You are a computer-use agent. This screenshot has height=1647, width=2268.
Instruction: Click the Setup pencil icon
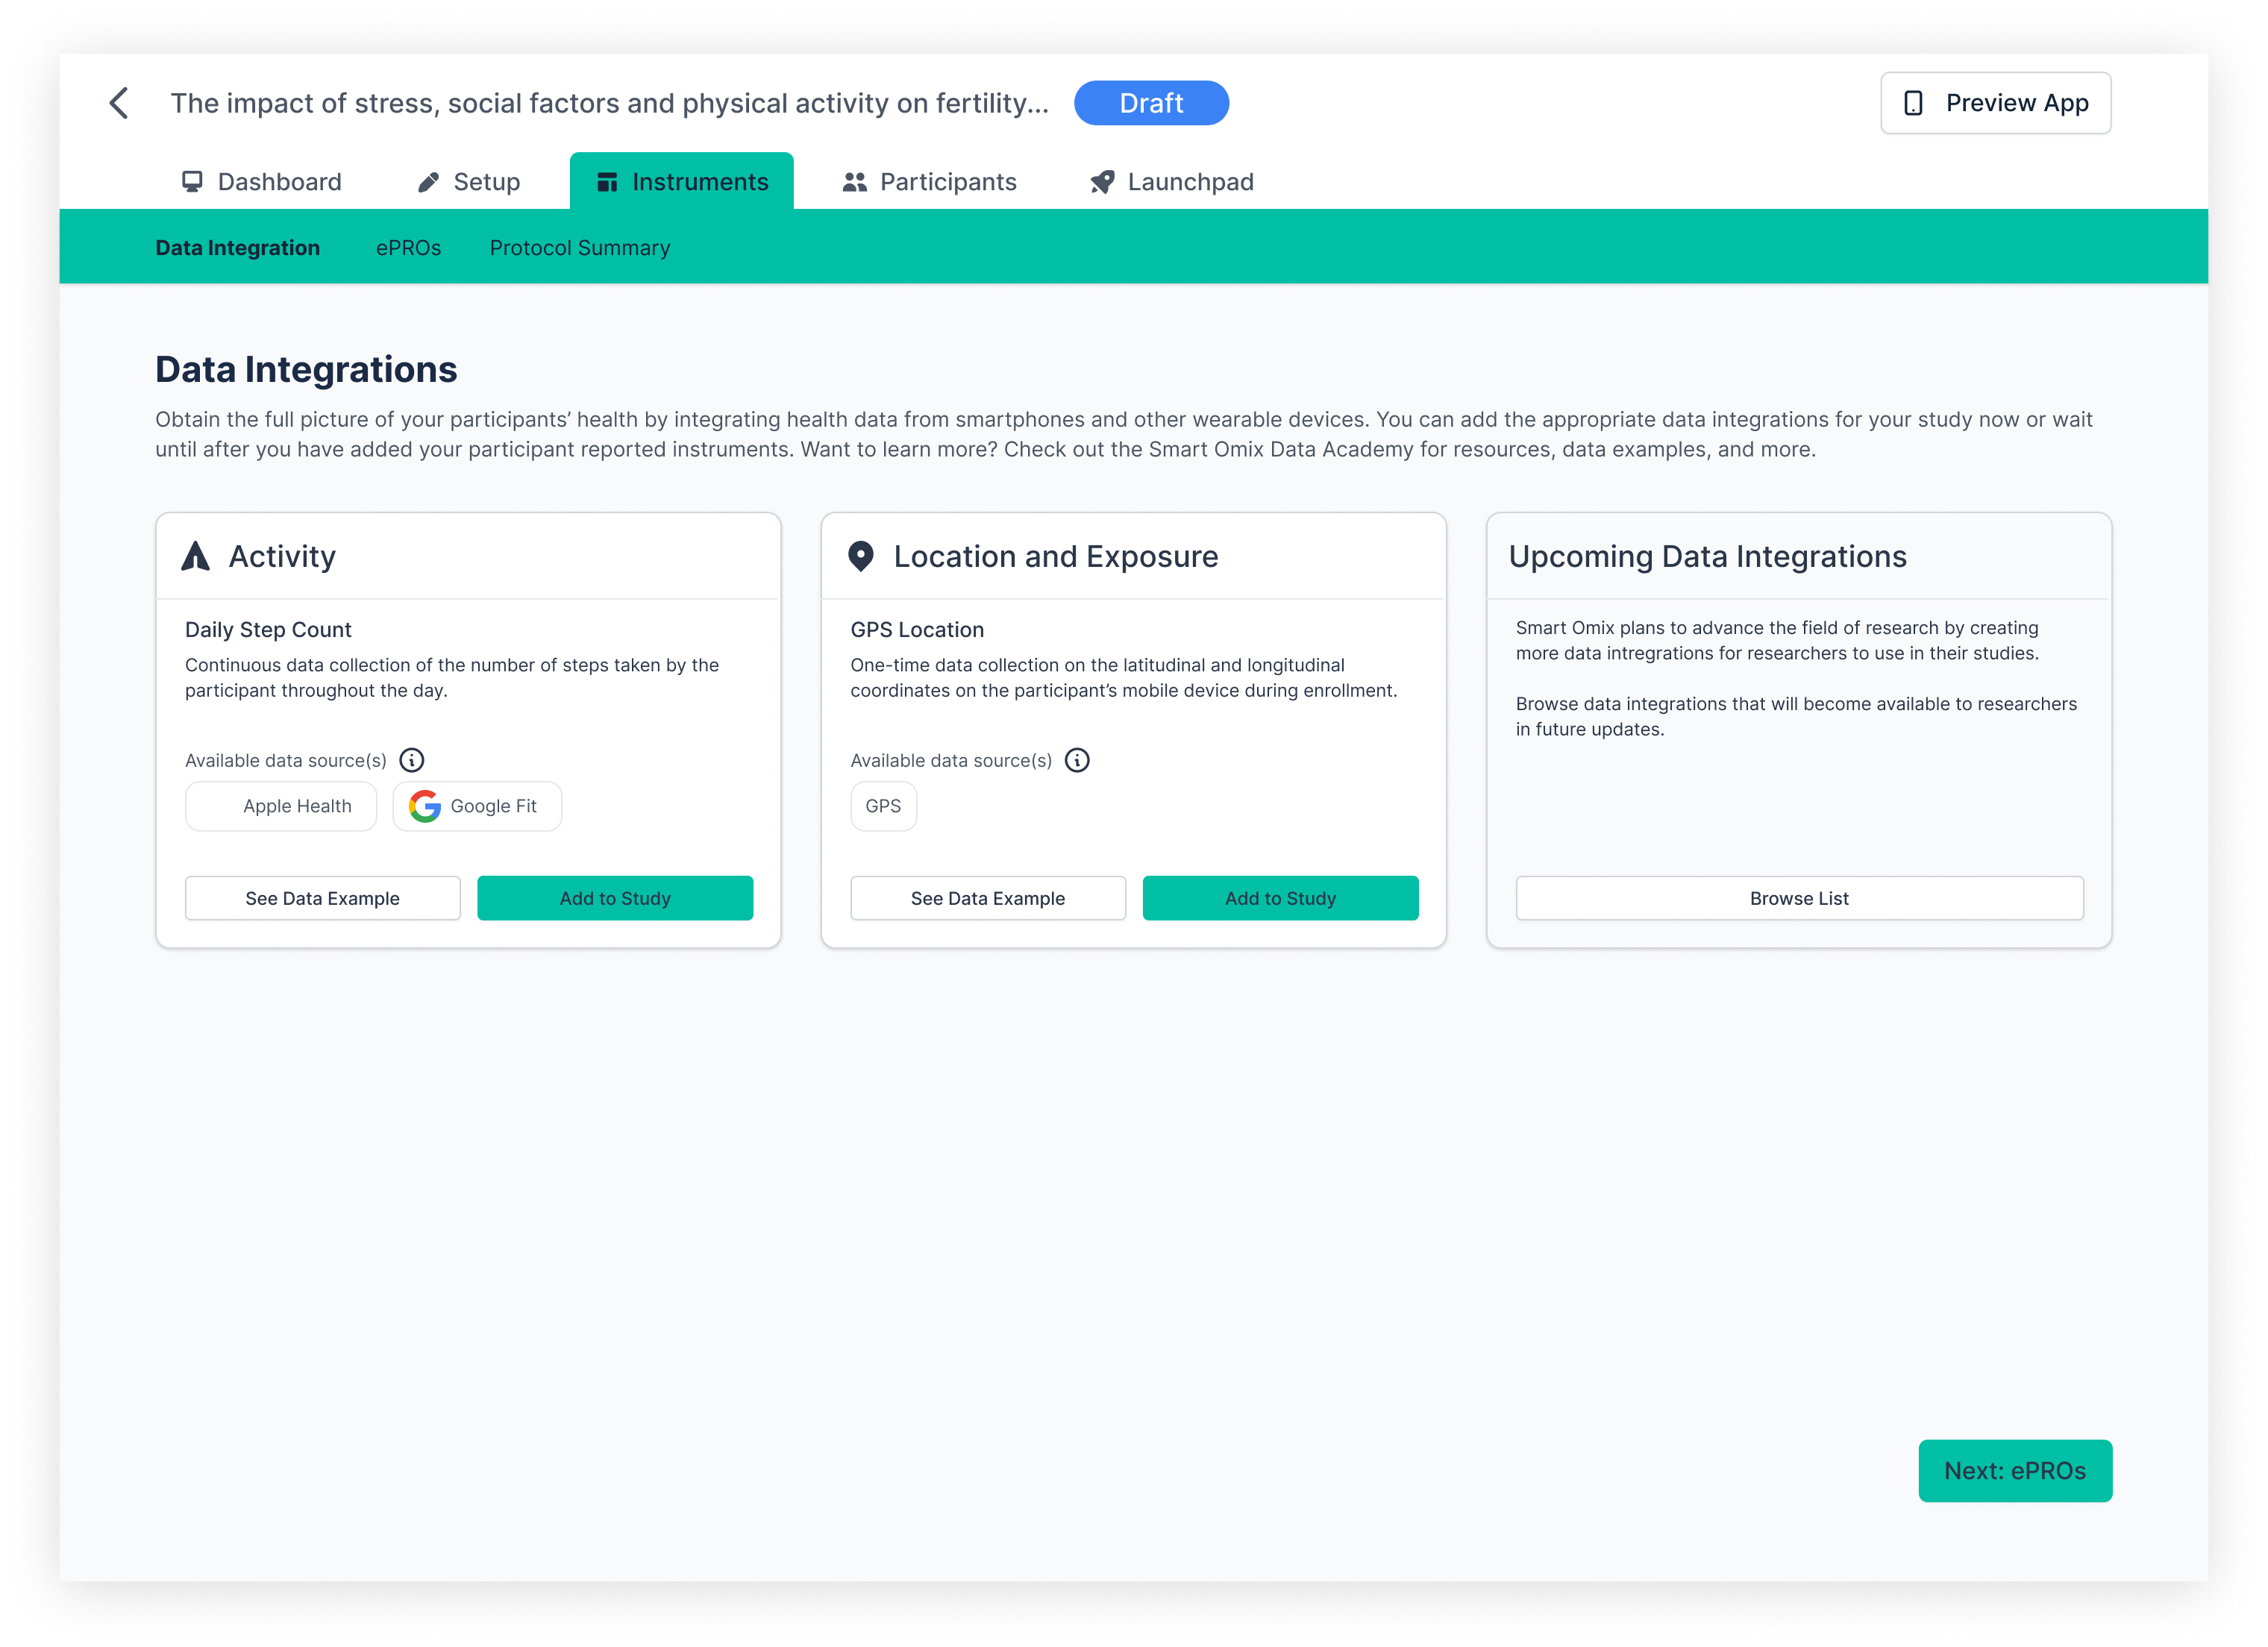(x=428, y=182)
